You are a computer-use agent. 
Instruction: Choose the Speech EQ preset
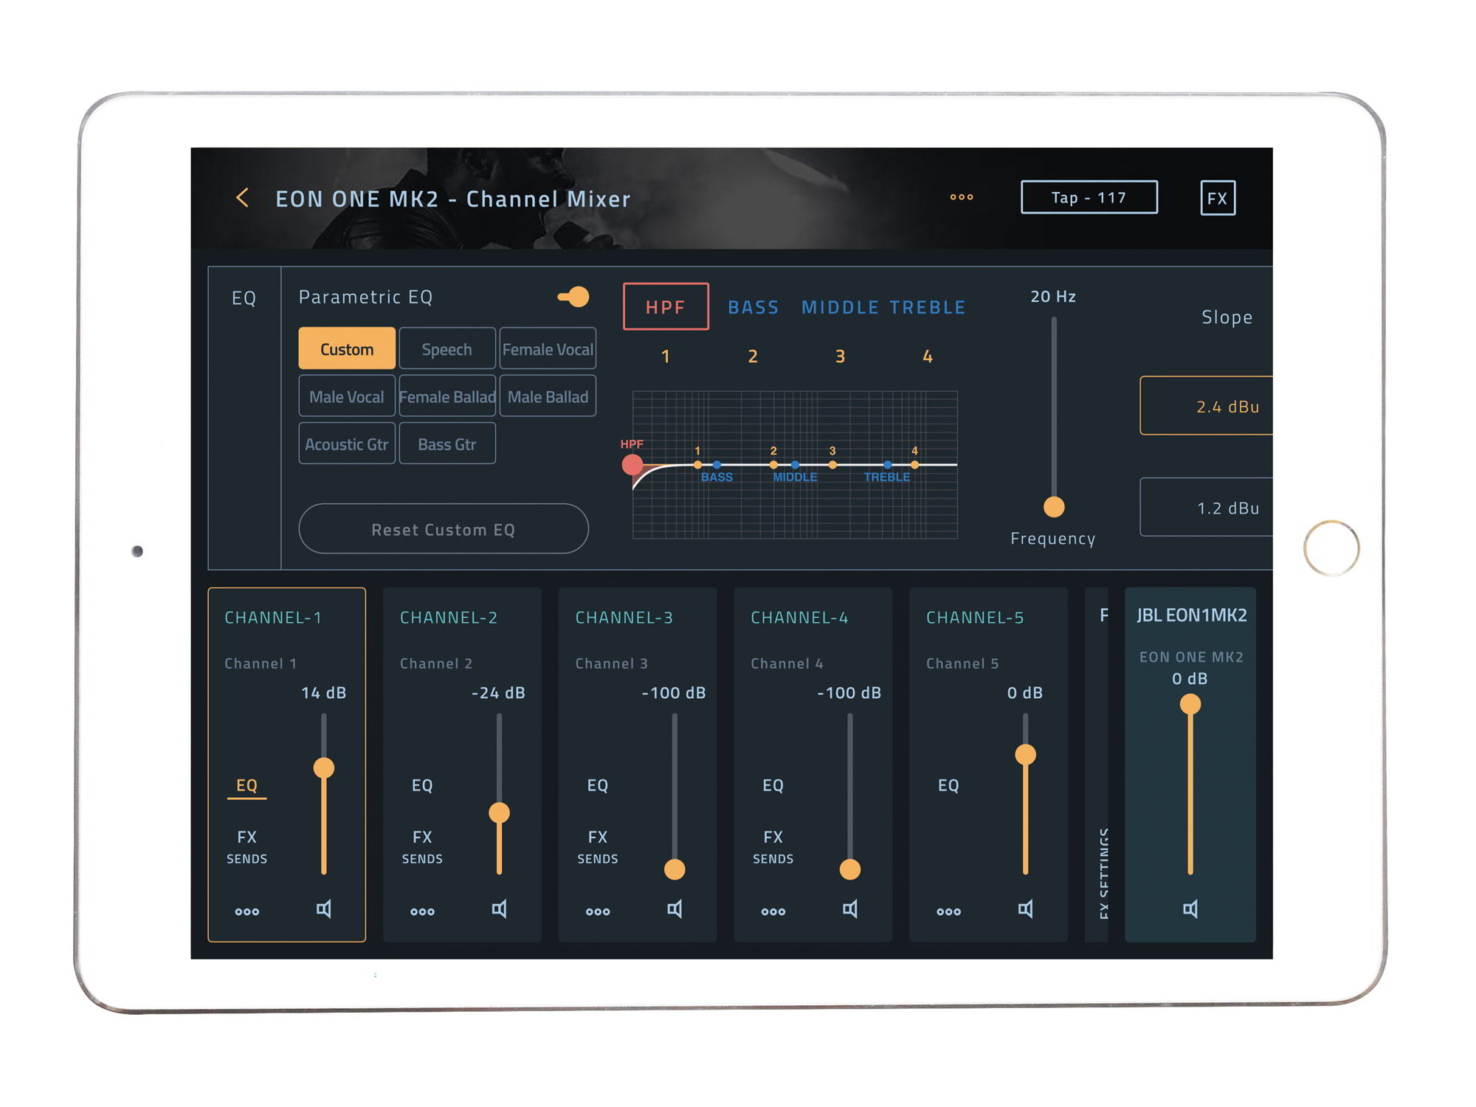tap(447, 349)
